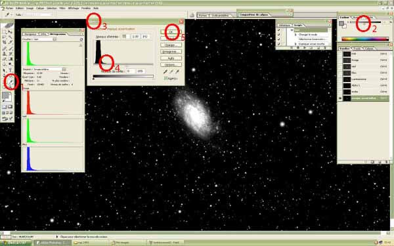Click the Auto button in Levels dialog
This screenshot has width=394, height=246.
[171, 58]
